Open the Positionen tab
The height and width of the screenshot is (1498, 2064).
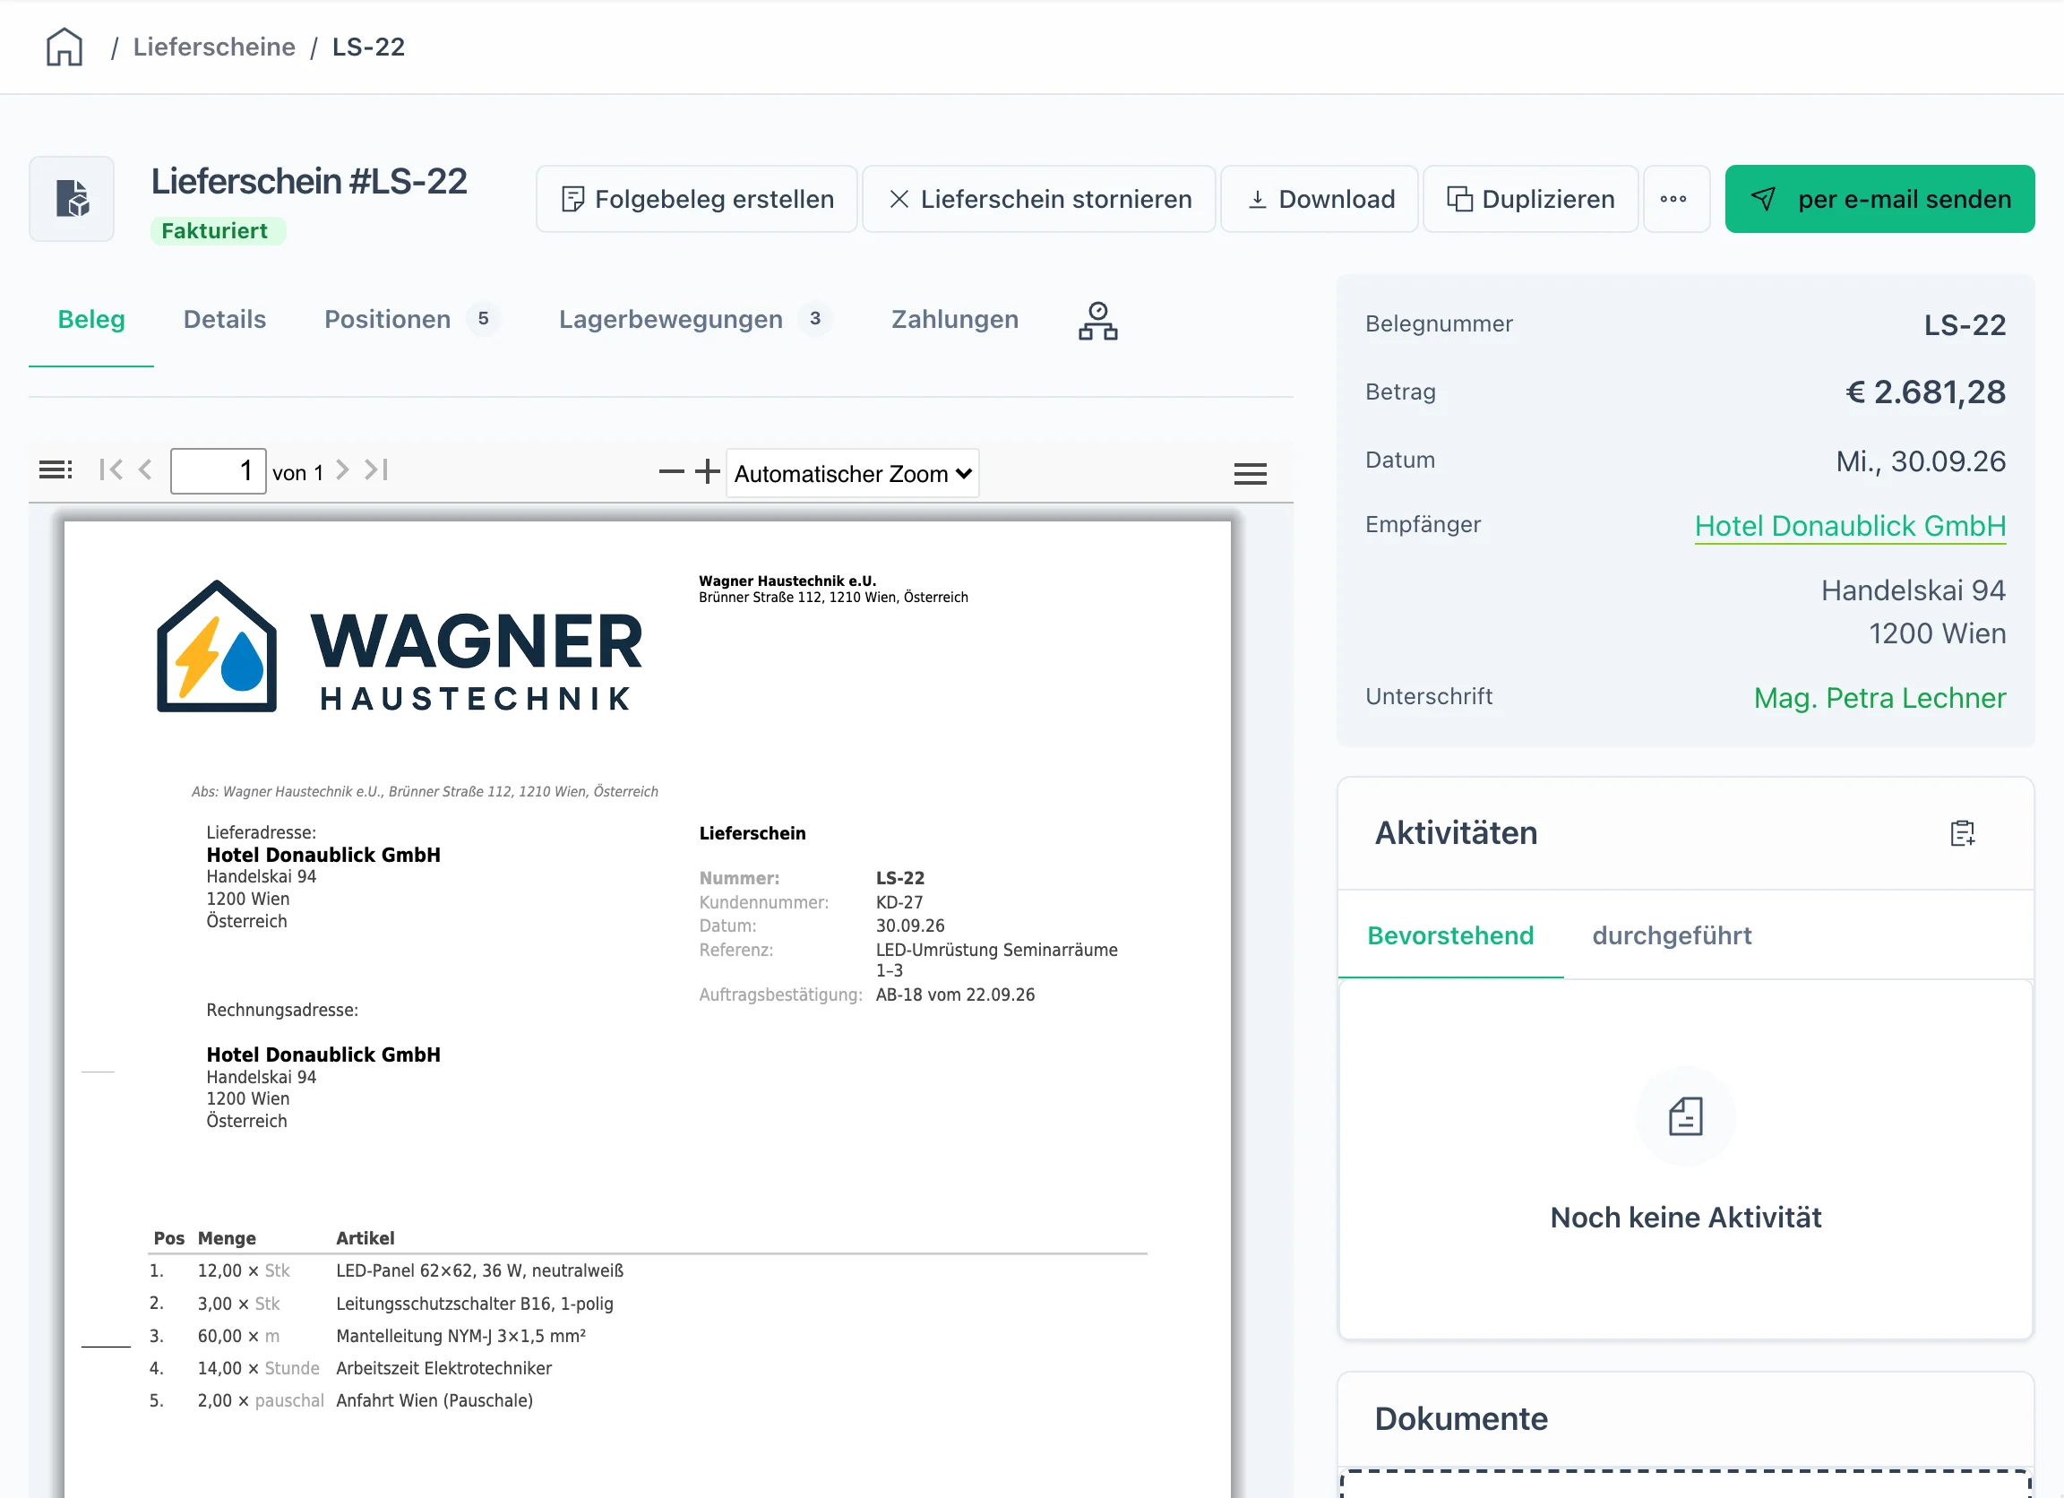pos(411,320)
